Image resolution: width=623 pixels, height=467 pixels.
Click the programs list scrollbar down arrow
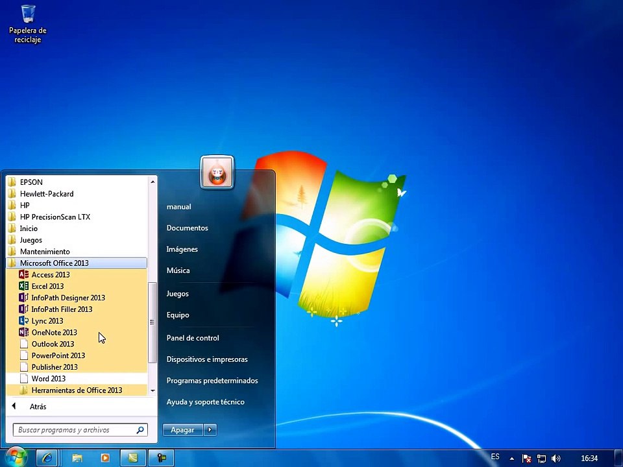coord(153,390)
